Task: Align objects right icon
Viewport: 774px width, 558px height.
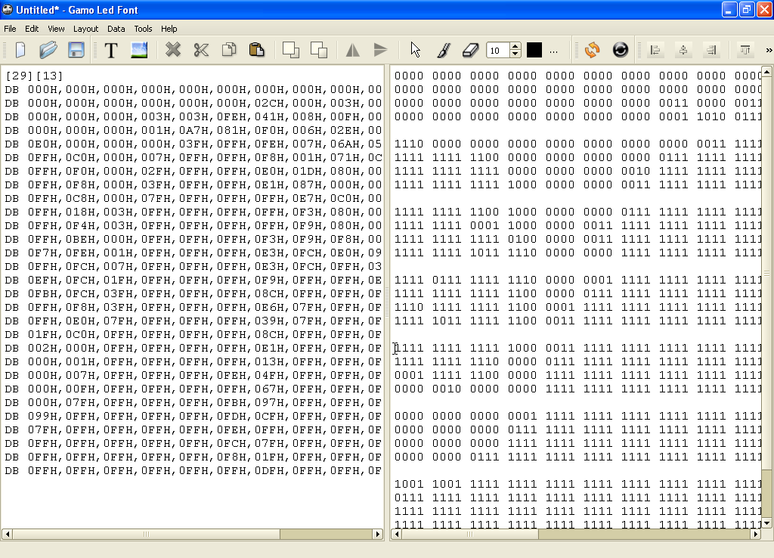Action: point(711,50)
